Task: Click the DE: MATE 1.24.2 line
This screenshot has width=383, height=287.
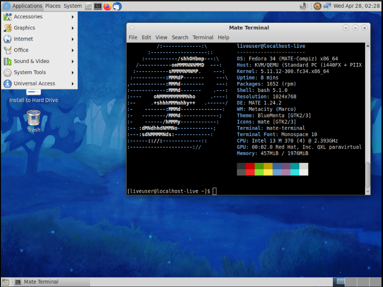Action: tap(259, 103)
